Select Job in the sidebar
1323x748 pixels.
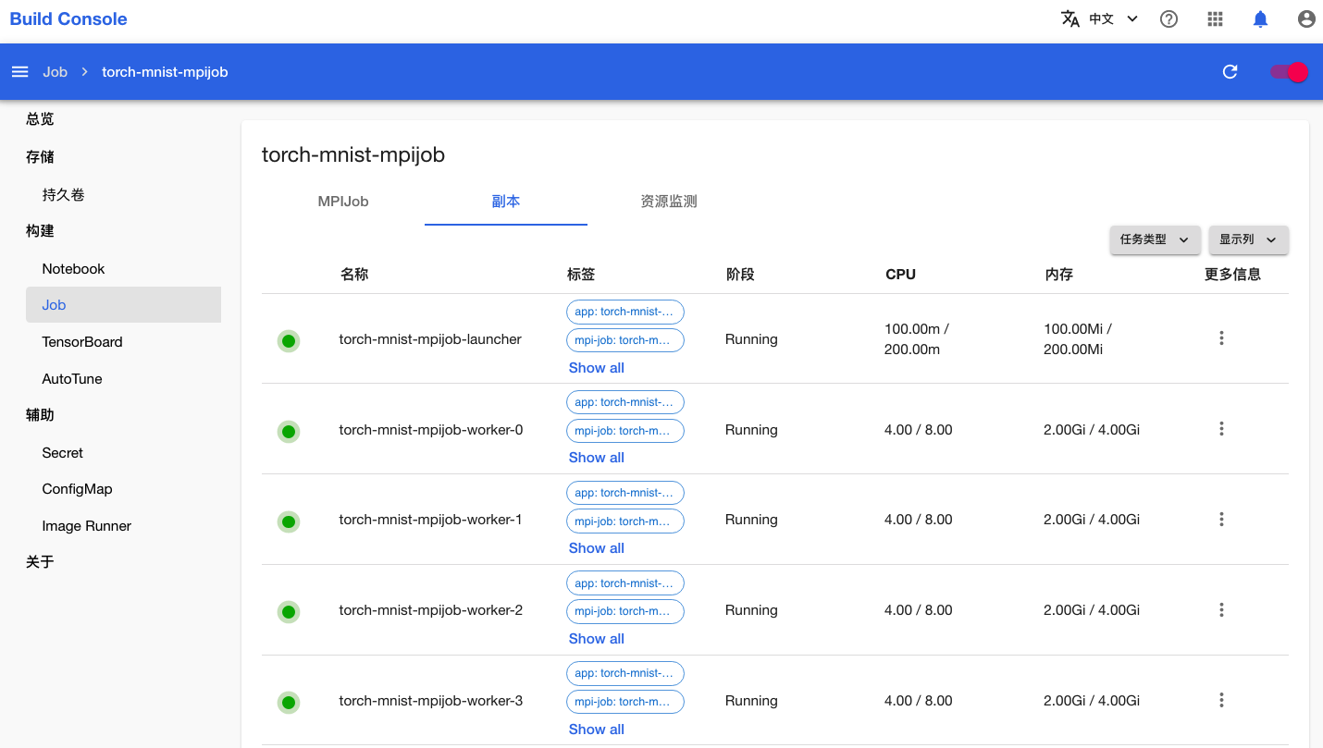(123, 305)
